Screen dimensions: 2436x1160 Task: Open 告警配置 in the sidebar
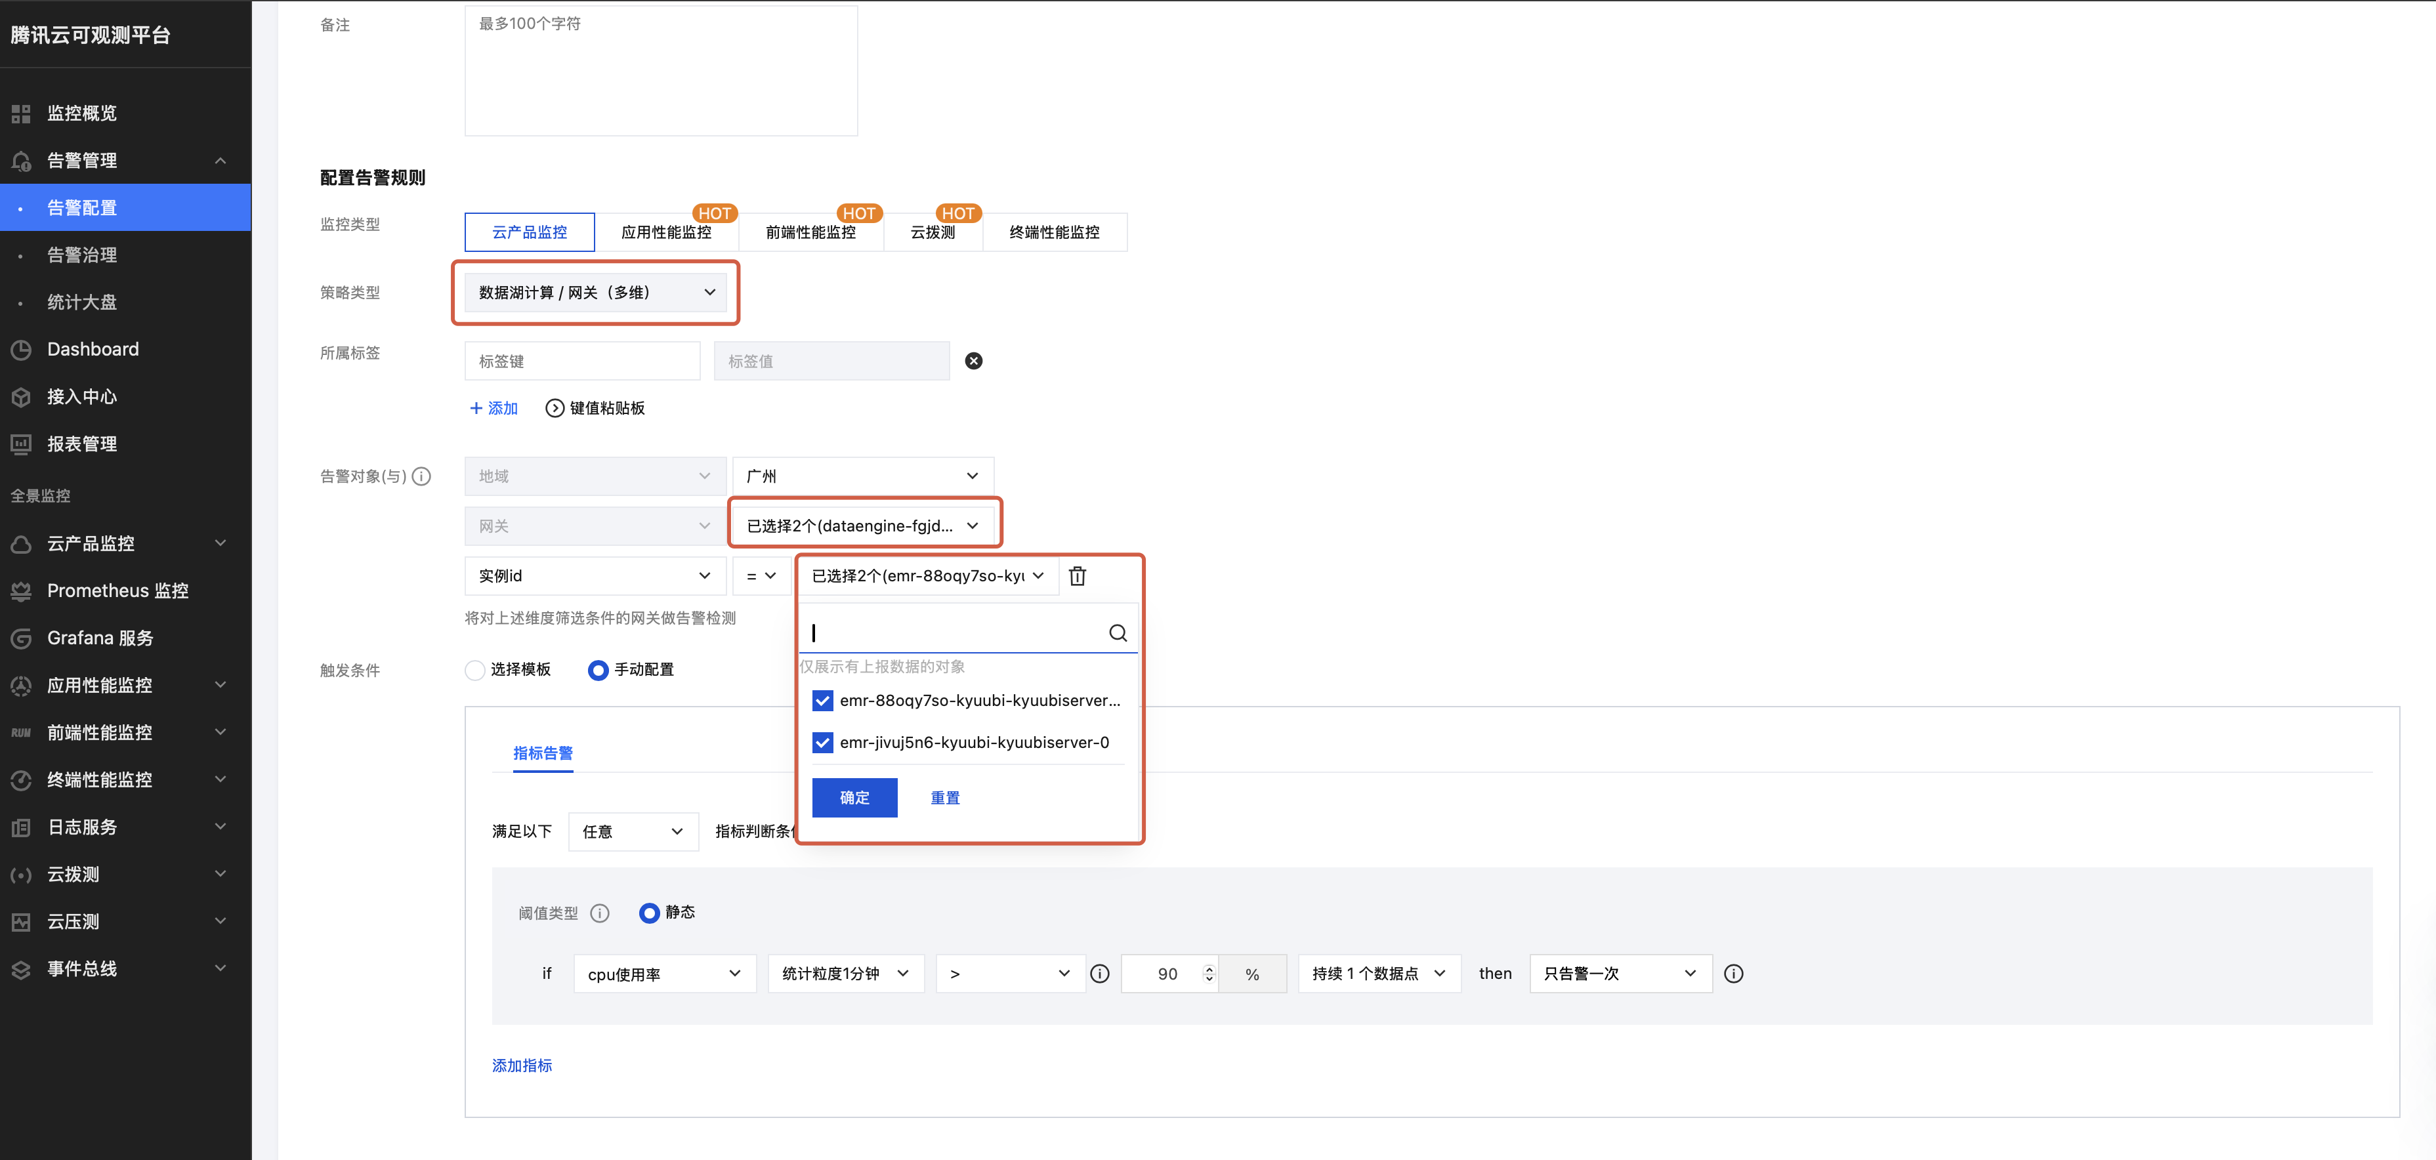tap(126, 208)
